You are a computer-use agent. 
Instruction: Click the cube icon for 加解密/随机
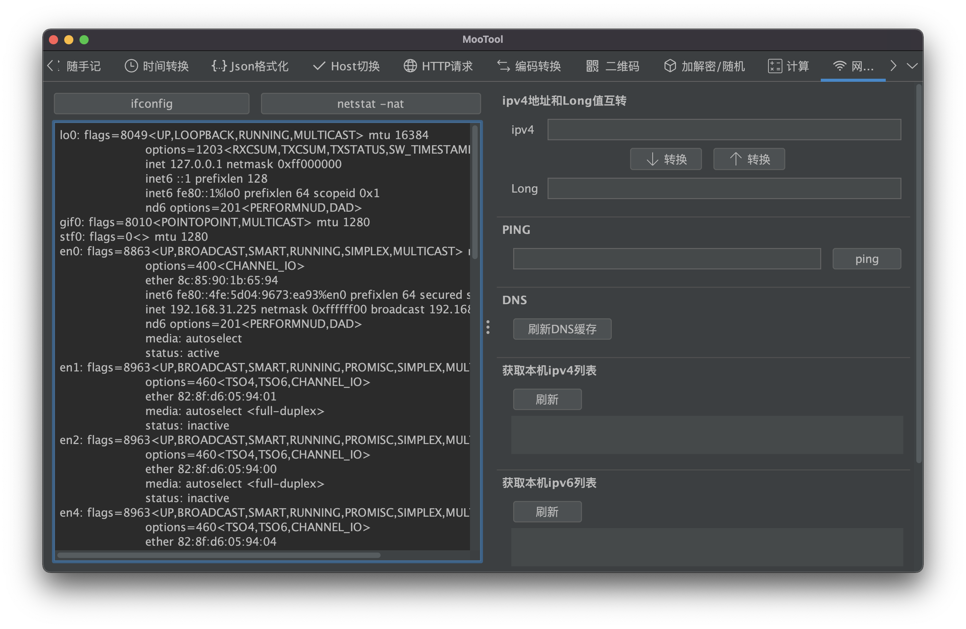pos(670,66)
